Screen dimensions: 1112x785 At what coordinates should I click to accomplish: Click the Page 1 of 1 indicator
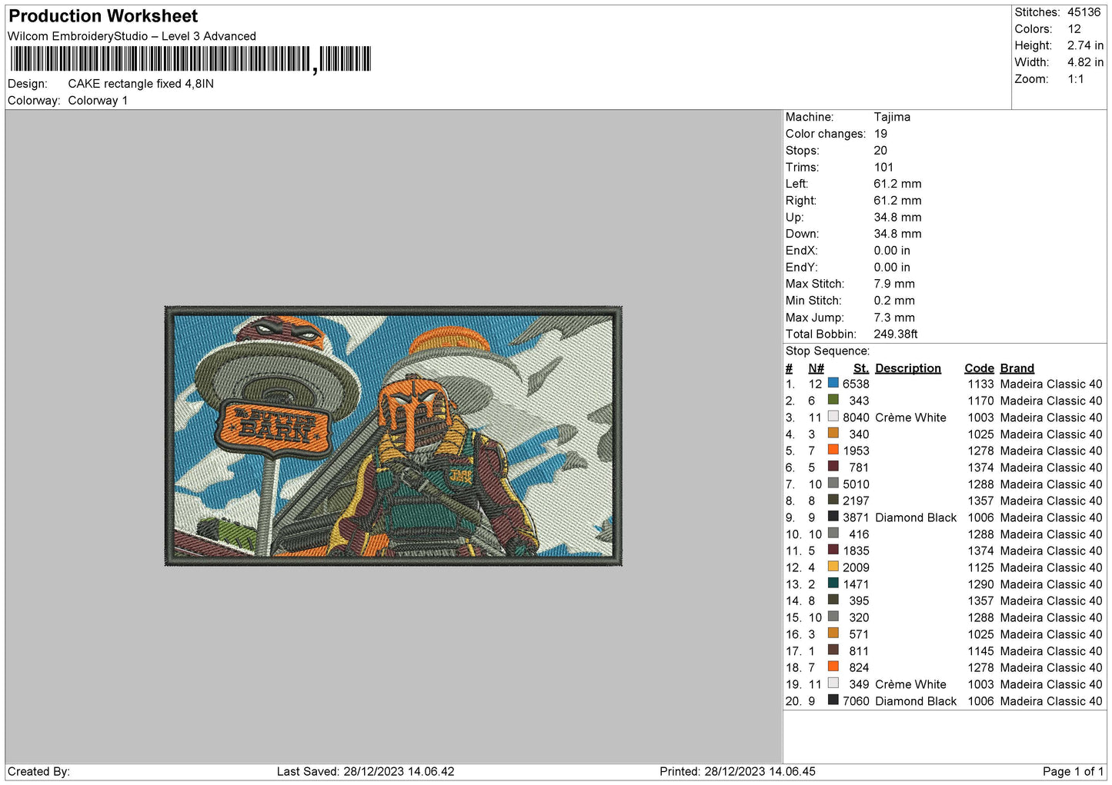(x=1073, y=772)
